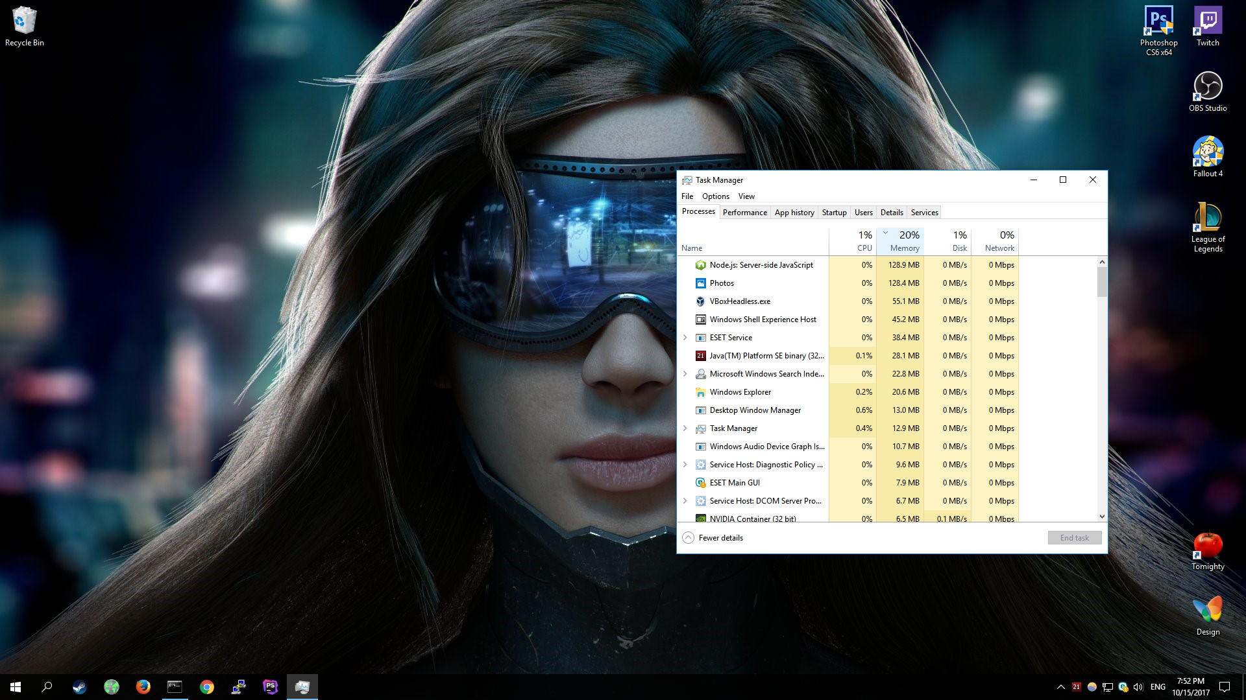The image size is (1246, 700).
Task: Open the clock showing 7:52 PM
Action: 1191,687
